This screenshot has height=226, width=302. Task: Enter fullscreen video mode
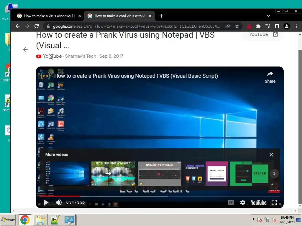click(274, 202)
